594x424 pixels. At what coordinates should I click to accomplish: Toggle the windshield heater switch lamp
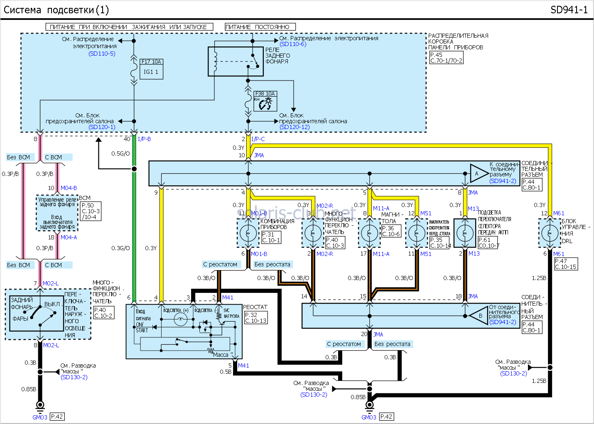[x=417, y=234]
